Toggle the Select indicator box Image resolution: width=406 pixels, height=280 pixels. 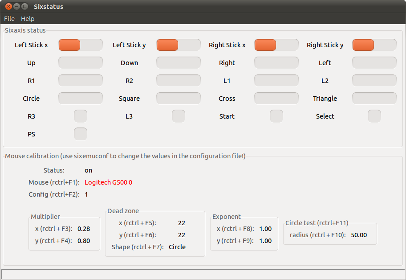coord(374,116)
